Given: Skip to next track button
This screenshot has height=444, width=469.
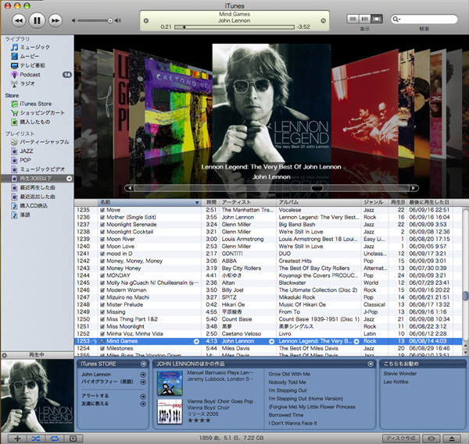Looking at the screenshot, I should pyautogui.click(x=55, y=20).
